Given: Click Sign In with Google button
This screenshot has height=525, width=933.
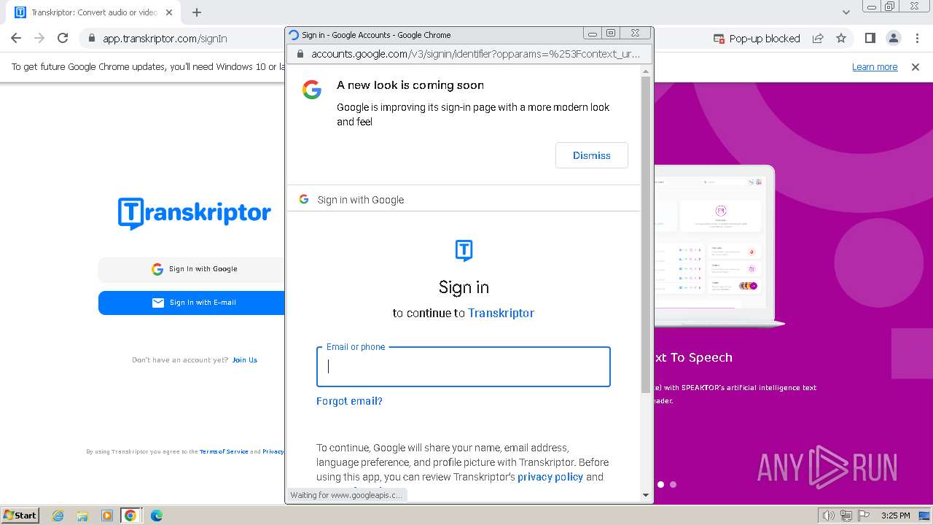Looking at the screenshot, I should click(192, 269).
